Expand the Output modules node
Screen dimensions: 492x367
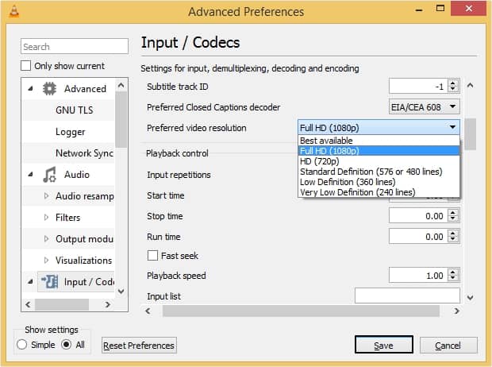pos(47,239)
